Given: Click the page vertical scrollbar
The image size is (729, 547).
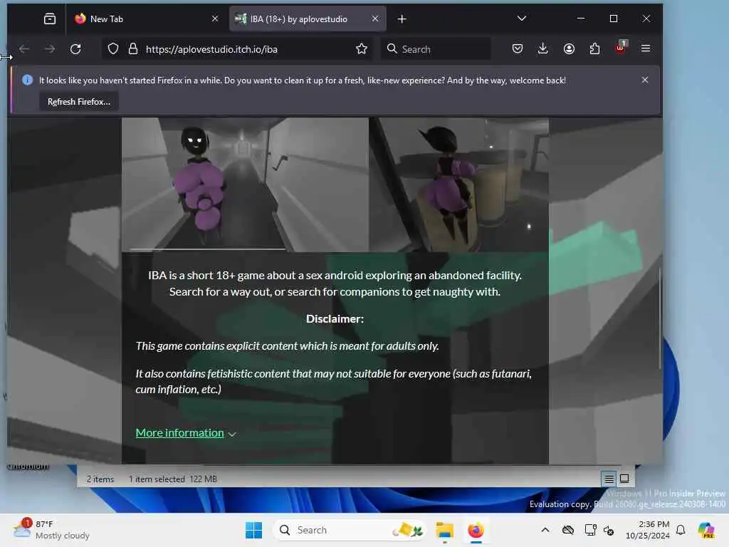Looking at the screenshot, I should pos(659,320).
